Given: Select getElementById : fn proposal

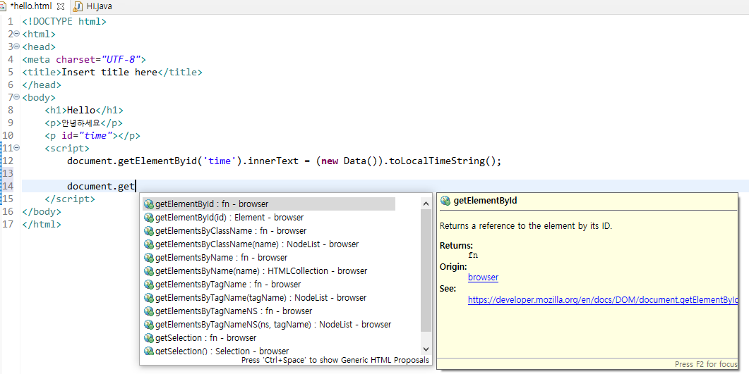Looking at the screenshot, I should (269, 204).
